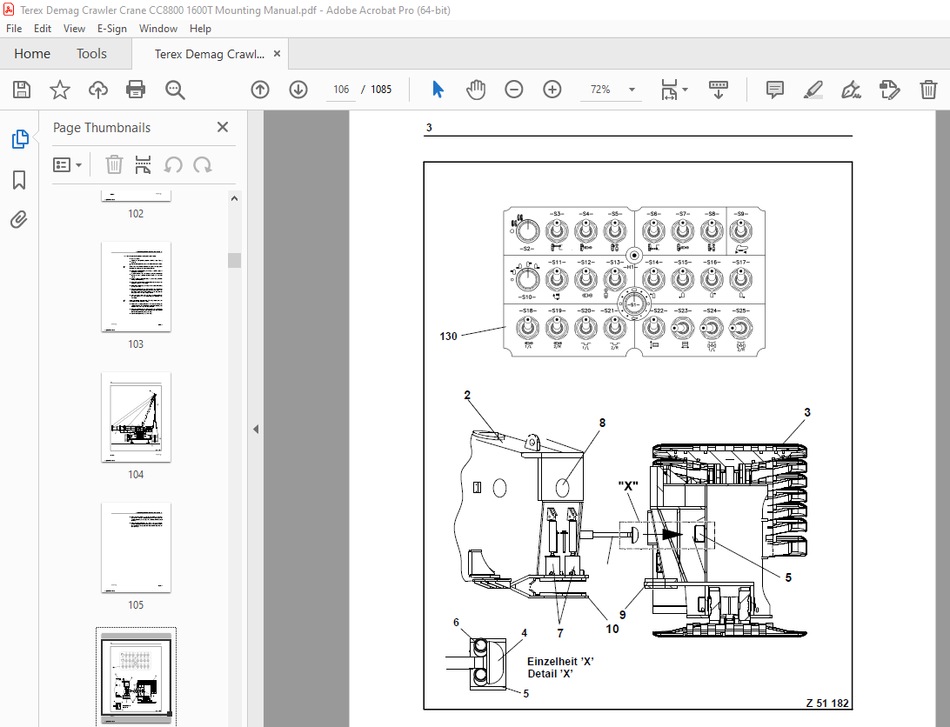Zoom in with plus button
950x727 pixels.
[552, 90]
